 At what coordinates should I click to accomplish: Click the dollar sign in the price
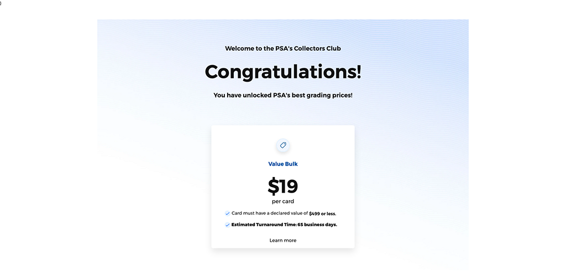click(x=273, y=187)
